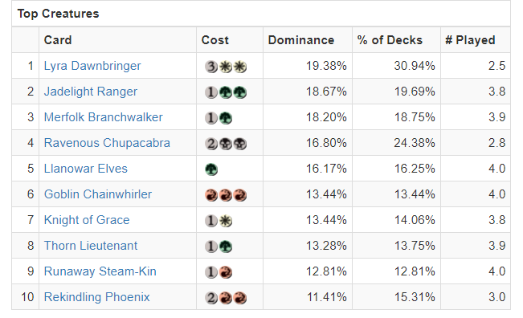Open the Lyra Dawnbringer card link
523x318 pixels.
[92, 66]
